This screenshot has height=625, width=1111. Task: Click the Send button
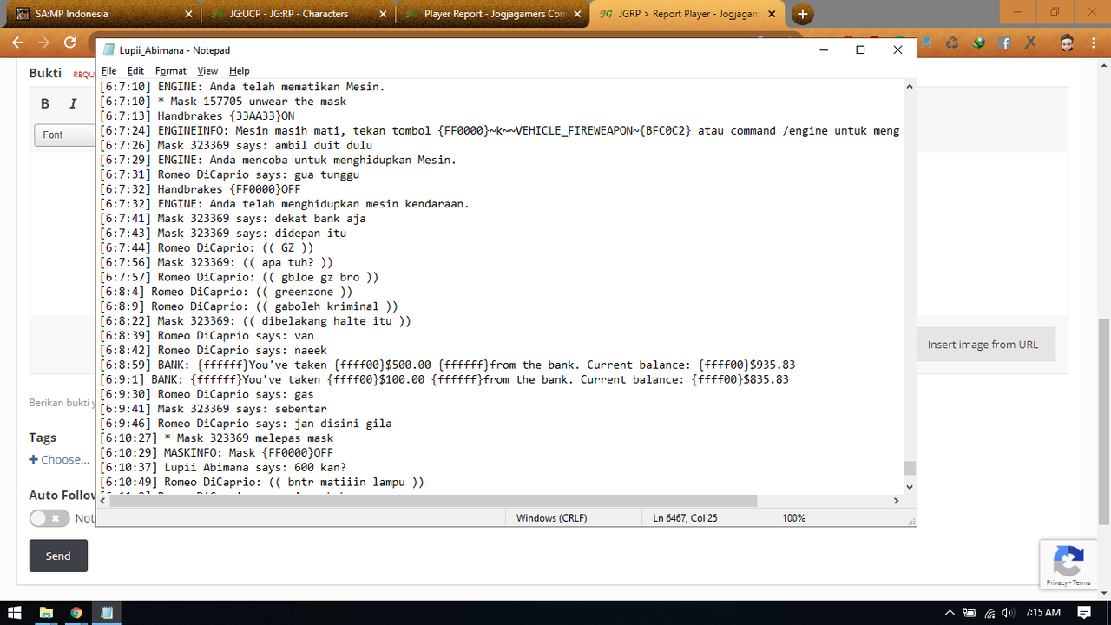(58, 556)
